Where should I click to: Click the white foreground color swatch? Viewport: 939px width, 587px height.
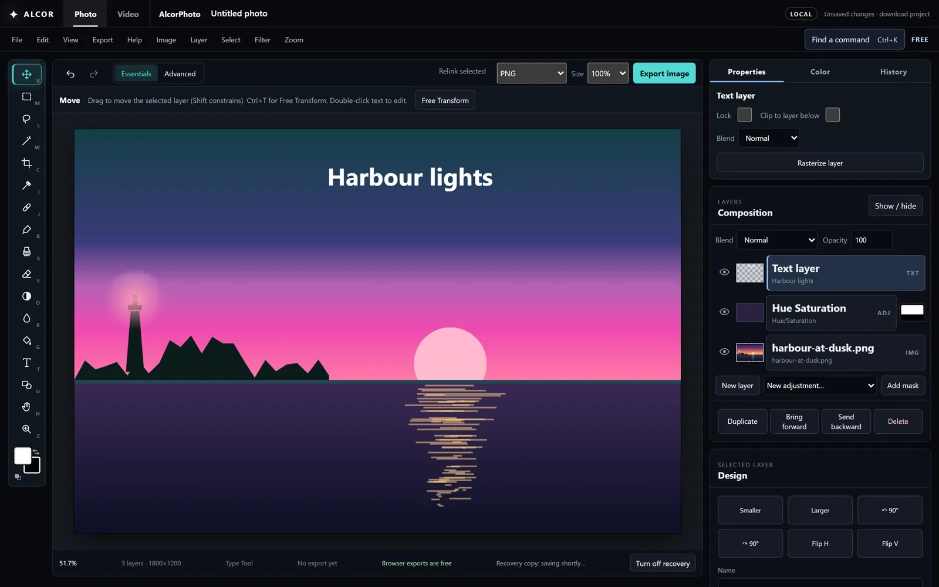coord(22,455)
